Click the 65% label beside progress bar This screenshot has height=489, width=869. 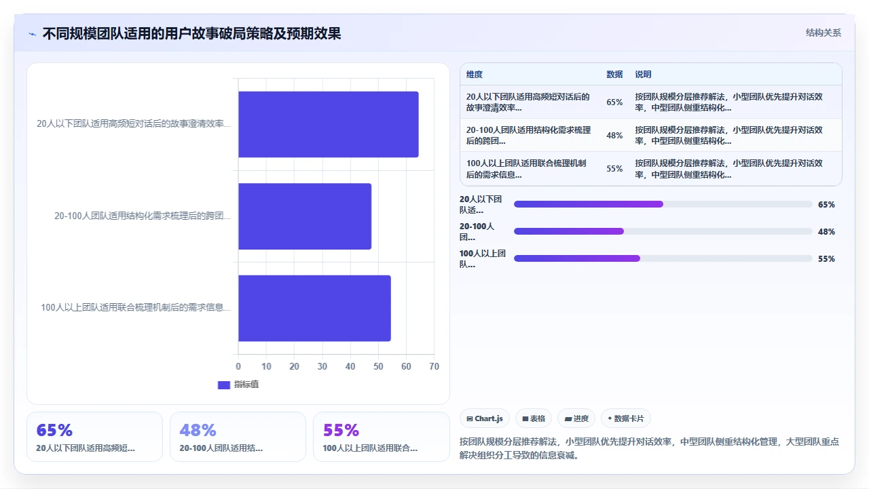coord(826,204)
